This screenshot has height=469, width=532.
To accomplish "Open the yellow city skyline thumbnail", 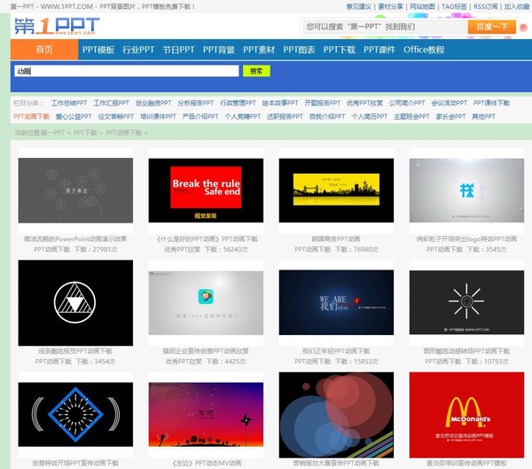I will (x=336, y=191).
